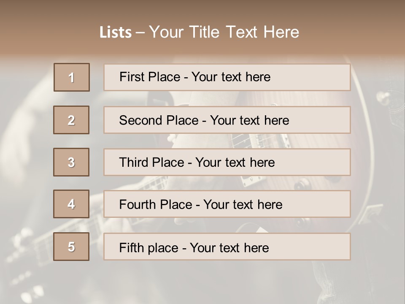
Task: Click the Second Place text bar
Action: point(227,120)
